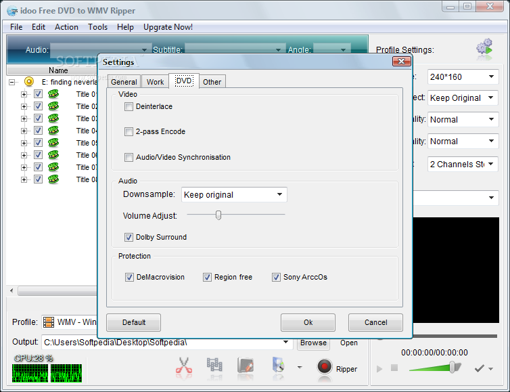Open the arrow next to the checkmark icon
The height and width of the screenshot is (392, 510).
[491, 369]
